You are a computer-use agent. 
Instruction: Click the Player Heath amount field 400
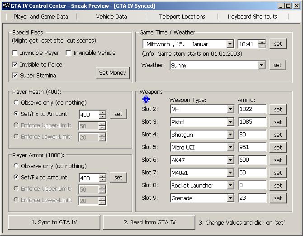[x=89, y=115]
